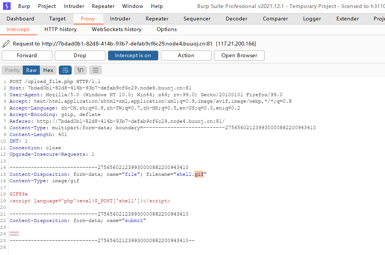The width and height of the screenshot is (385, 255).
Task: Click the POST /upload_file.php request line
Action: pos(55,81)
